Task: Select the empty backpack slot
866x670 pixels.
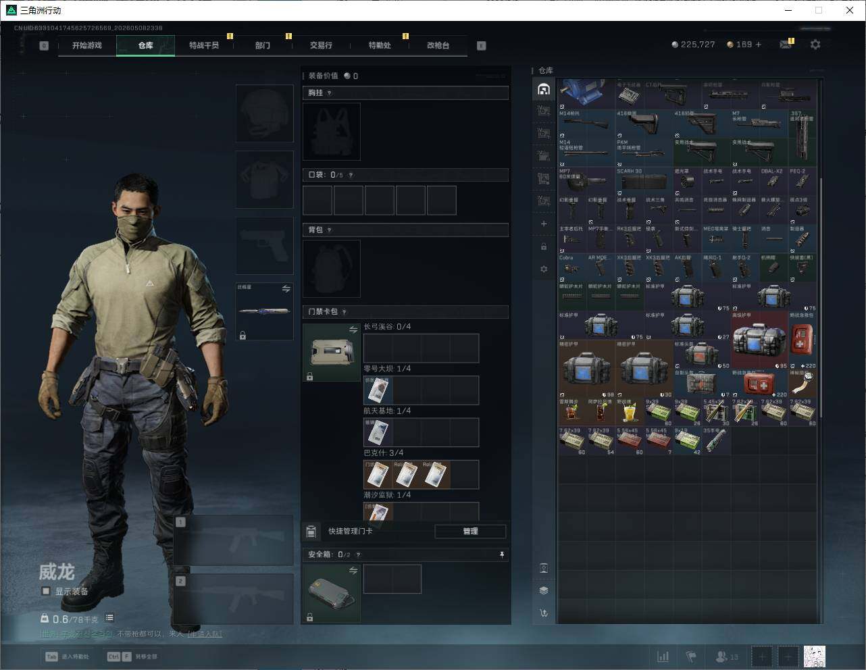Action: click(x=332, y=269)
